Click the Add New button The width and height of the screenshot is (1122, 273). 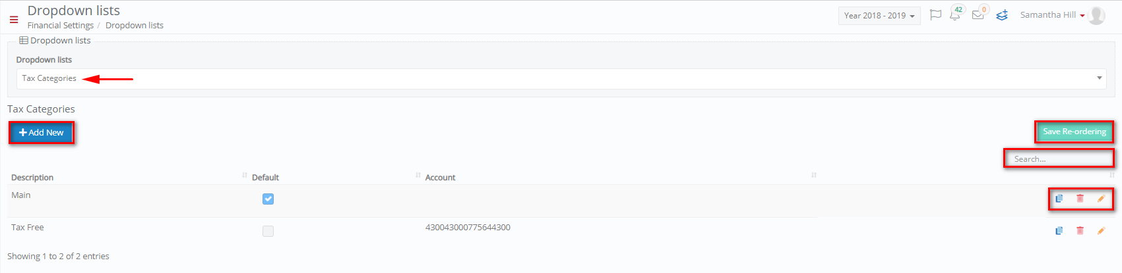coord(42,132)
